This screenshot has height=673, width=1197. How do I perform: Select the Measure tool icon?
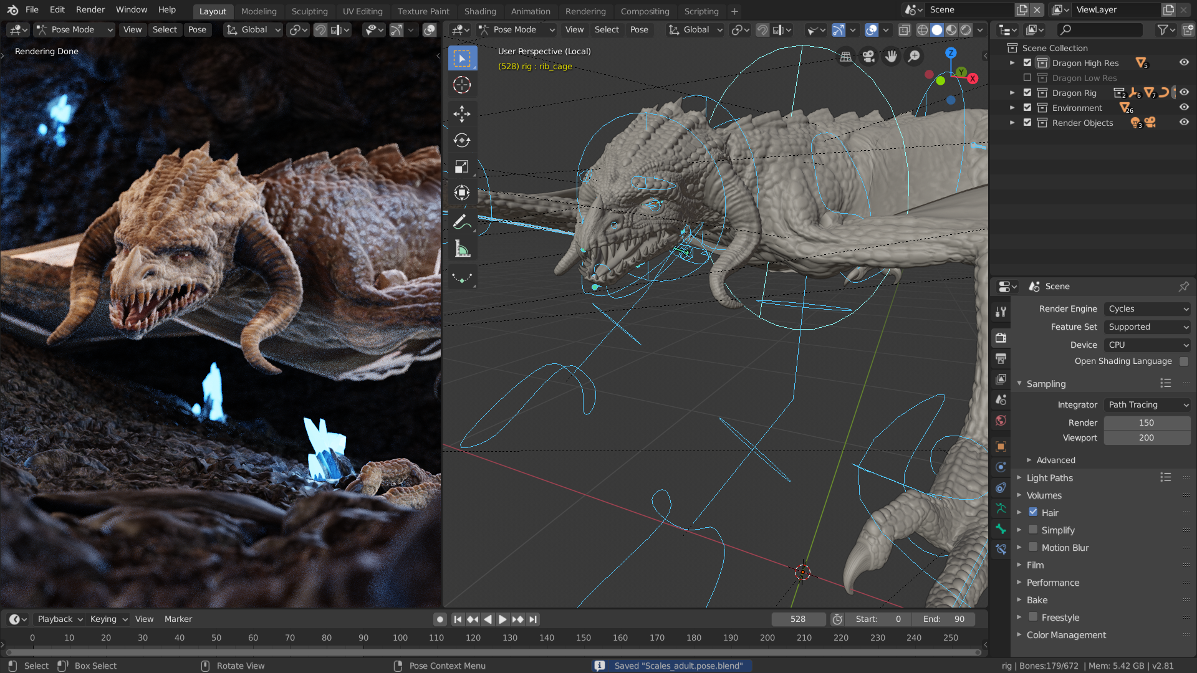462,249
